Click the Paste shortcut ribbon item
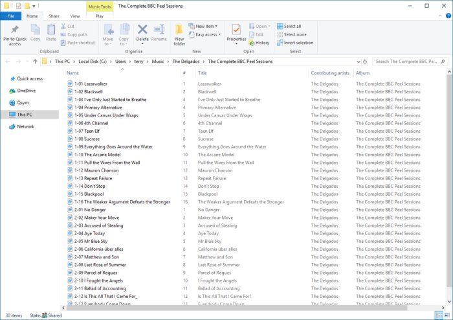The height and width of the screenshot is (320, 453). (78, 43)
